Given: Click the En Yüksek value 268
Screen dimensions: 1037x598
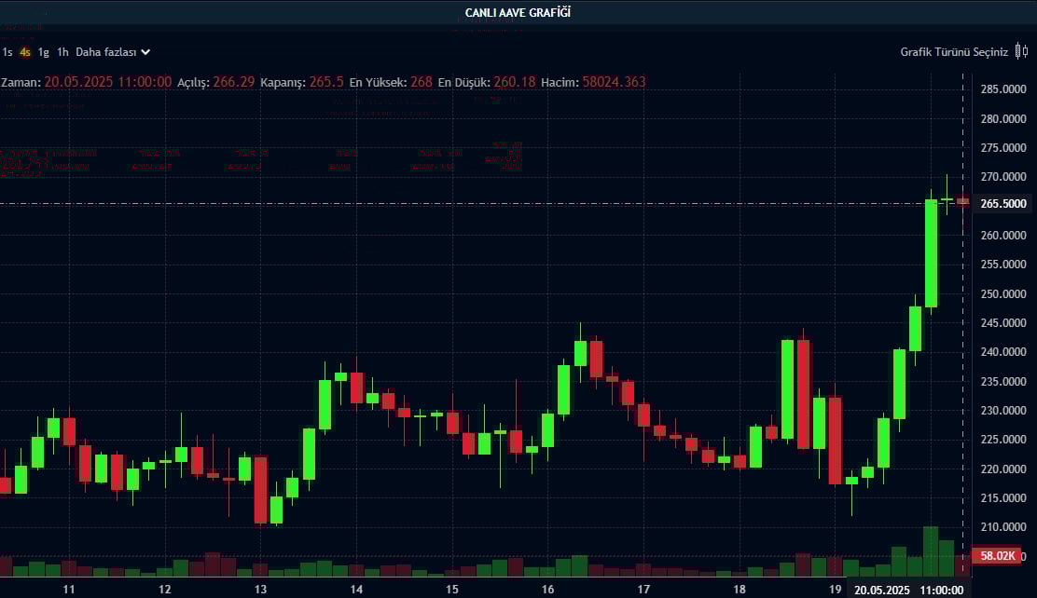Looking at the screenshot, I should (422, 82).
